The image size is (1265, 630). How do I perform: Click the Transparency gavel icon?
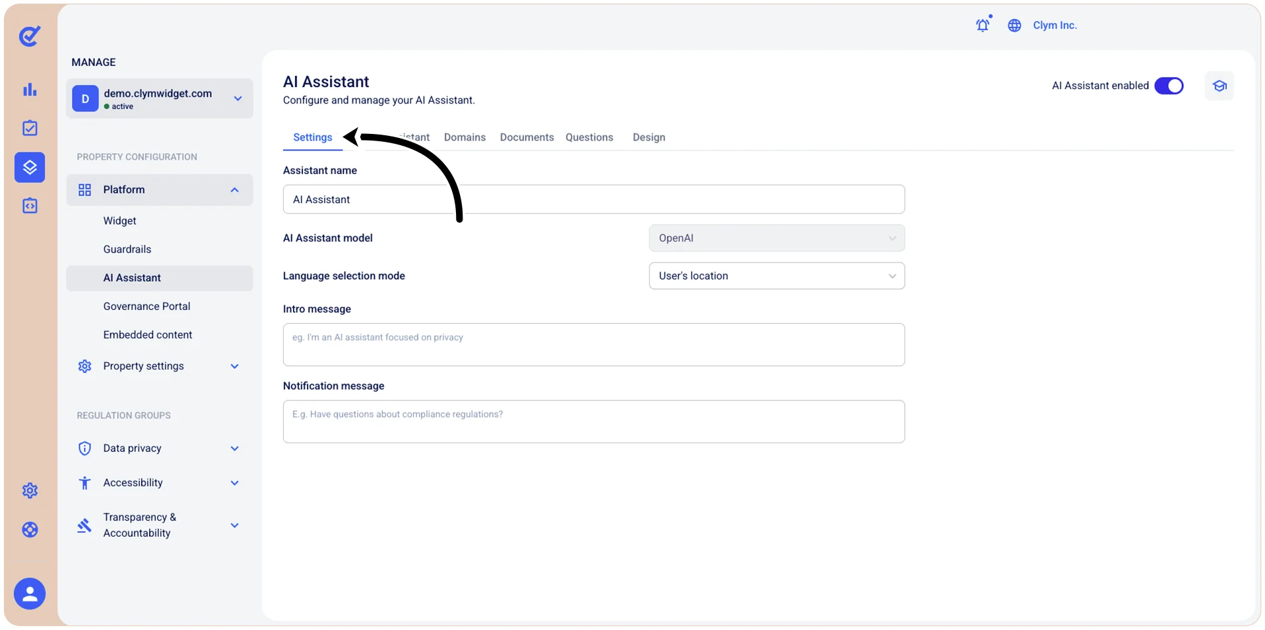pyautogui.click(x=84, y=525)
